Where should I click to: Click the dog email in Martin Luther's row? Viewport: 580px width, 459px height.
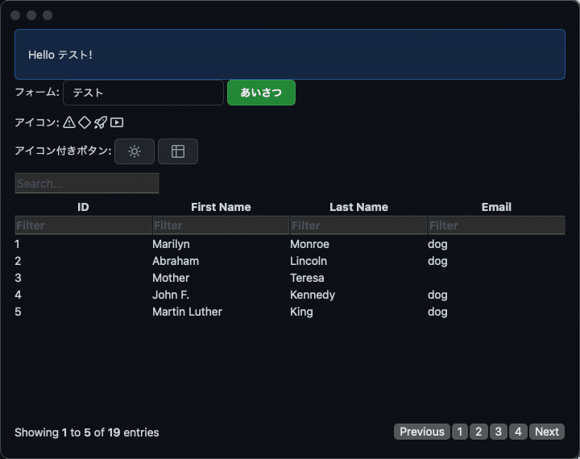pos(437,312)
